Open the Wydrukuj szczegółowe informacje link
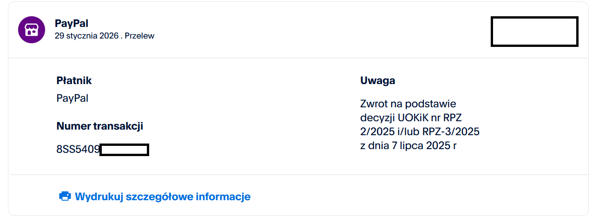The width and height of the screenshot is (599, 216). pyautogui.click(x=163, y=196)
